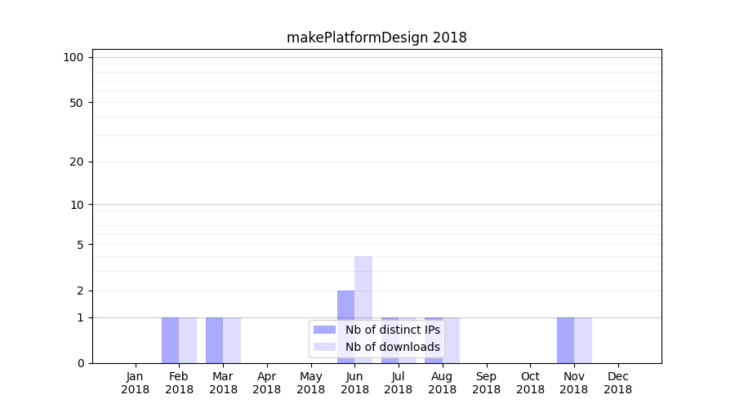Click the chart title makePlatformDesign 2018

coord(376,38)
